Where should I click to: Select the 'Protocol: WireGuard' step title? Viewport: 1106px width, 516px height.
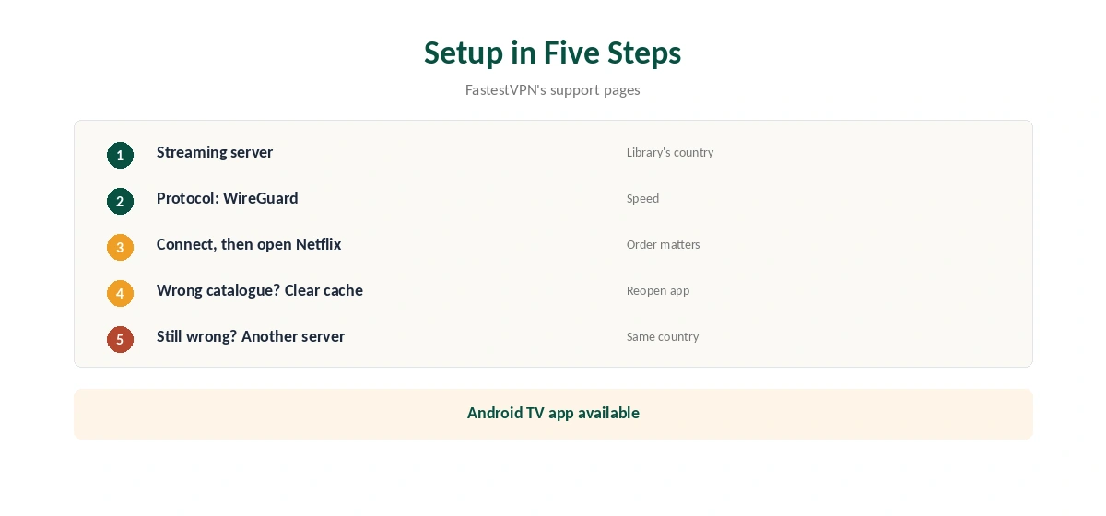[x=228, y=198]
